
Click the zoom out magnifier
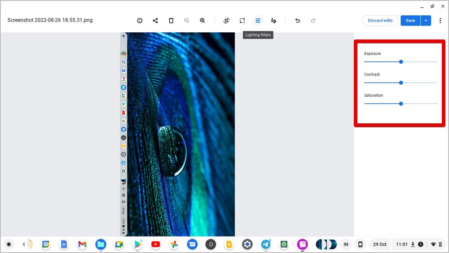[x=187, y=21]
